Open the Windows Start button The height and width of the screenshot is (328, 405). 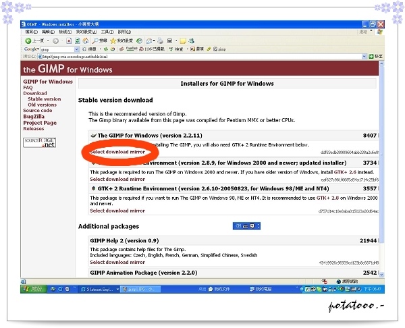(x=34, y=289)
